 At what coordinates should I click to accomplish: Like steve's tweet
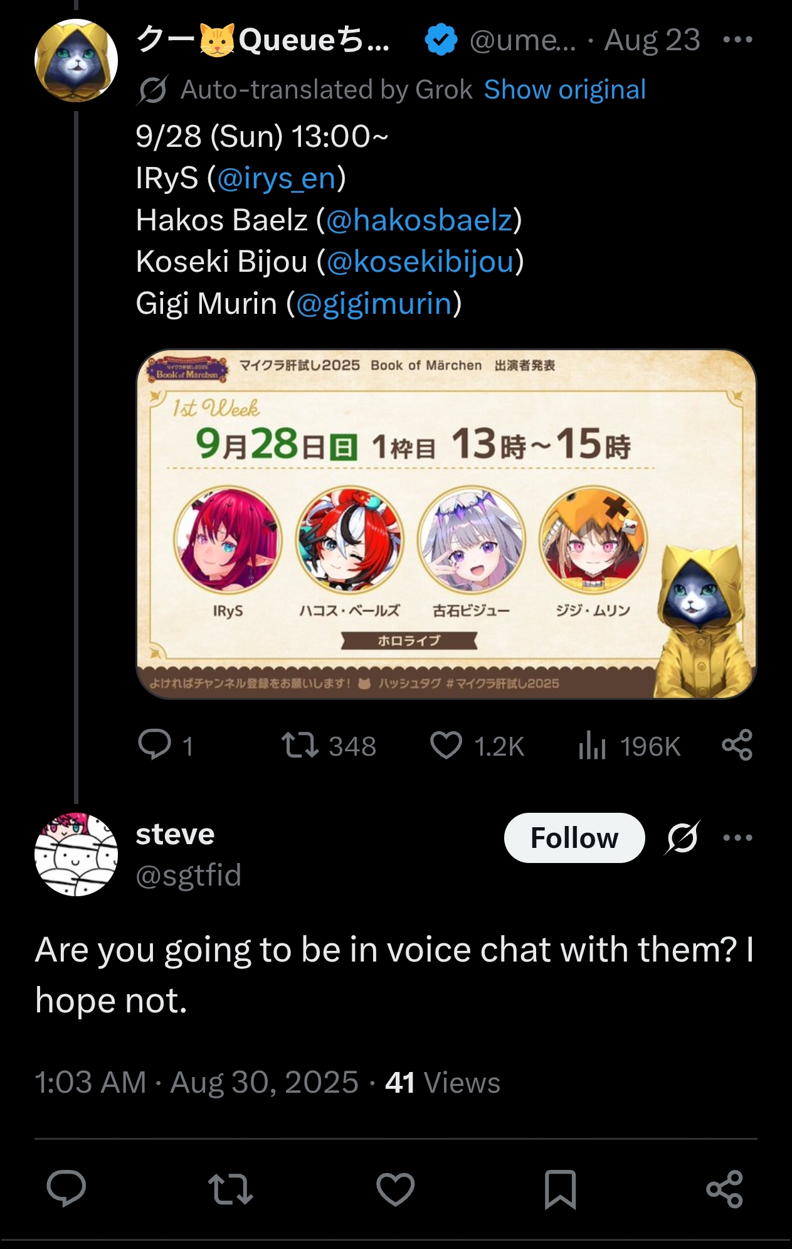click(x=395, y=1189)
